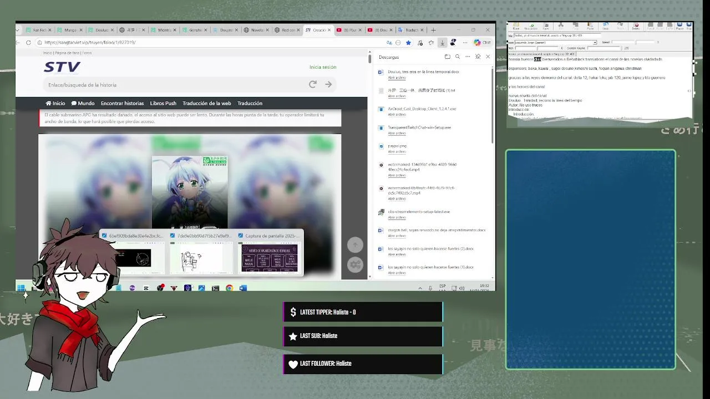Close the active Creació tab

tap(329, 30)
